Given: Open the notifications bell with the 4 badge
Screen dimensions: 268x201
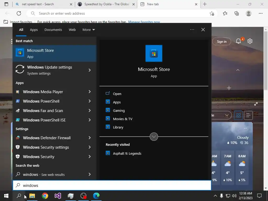Looking at the screenshot, I should pyautogui.click(x=239, y=41).
